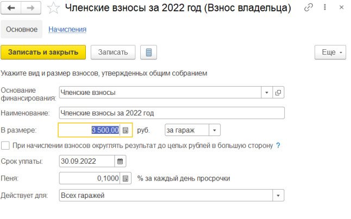Click Записать и закрыть button

click(x=43, y=52)
